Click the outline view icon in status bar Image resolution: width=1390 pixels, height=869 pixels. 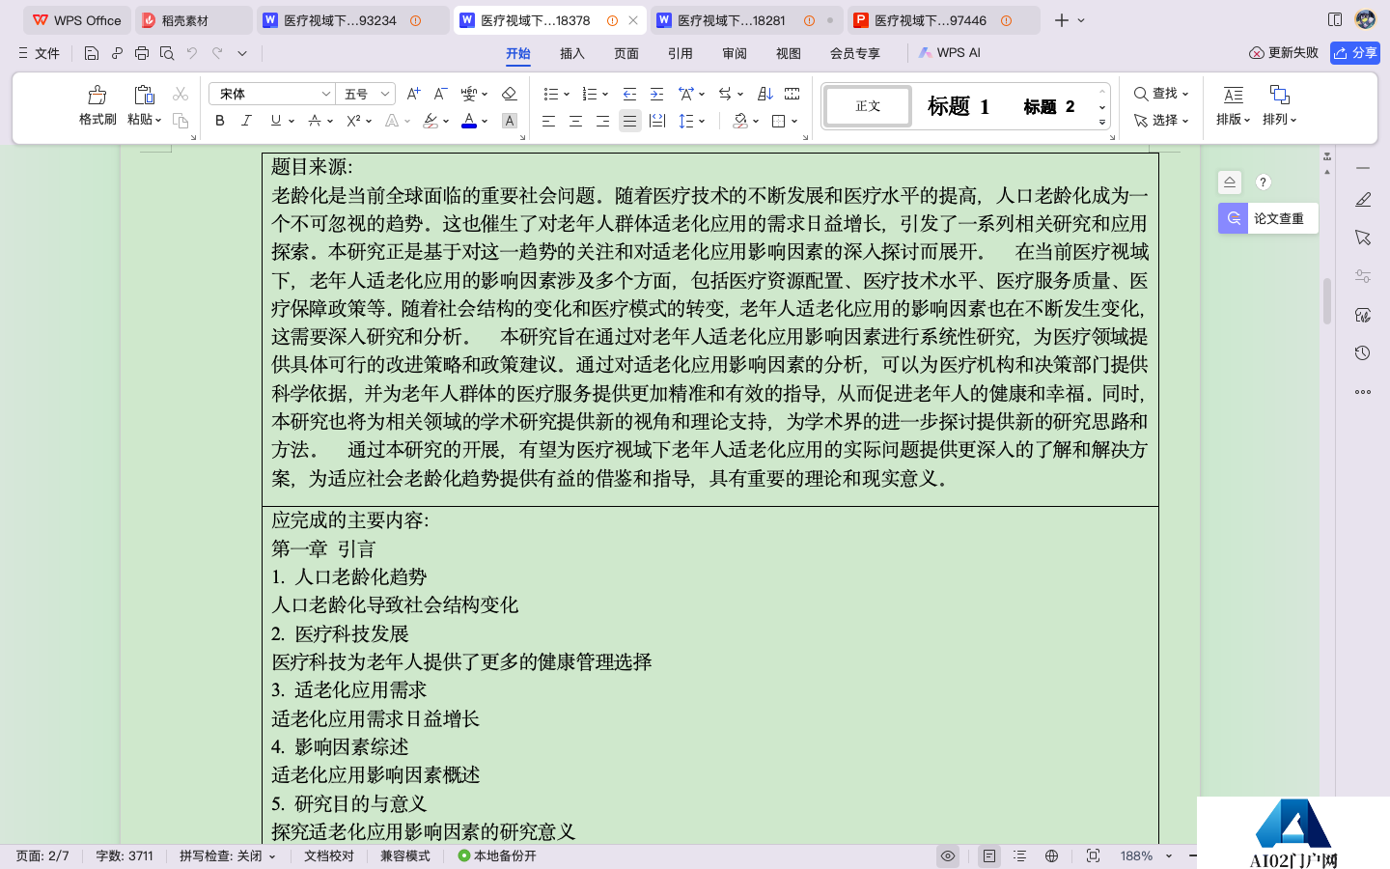coord(1019,855)
